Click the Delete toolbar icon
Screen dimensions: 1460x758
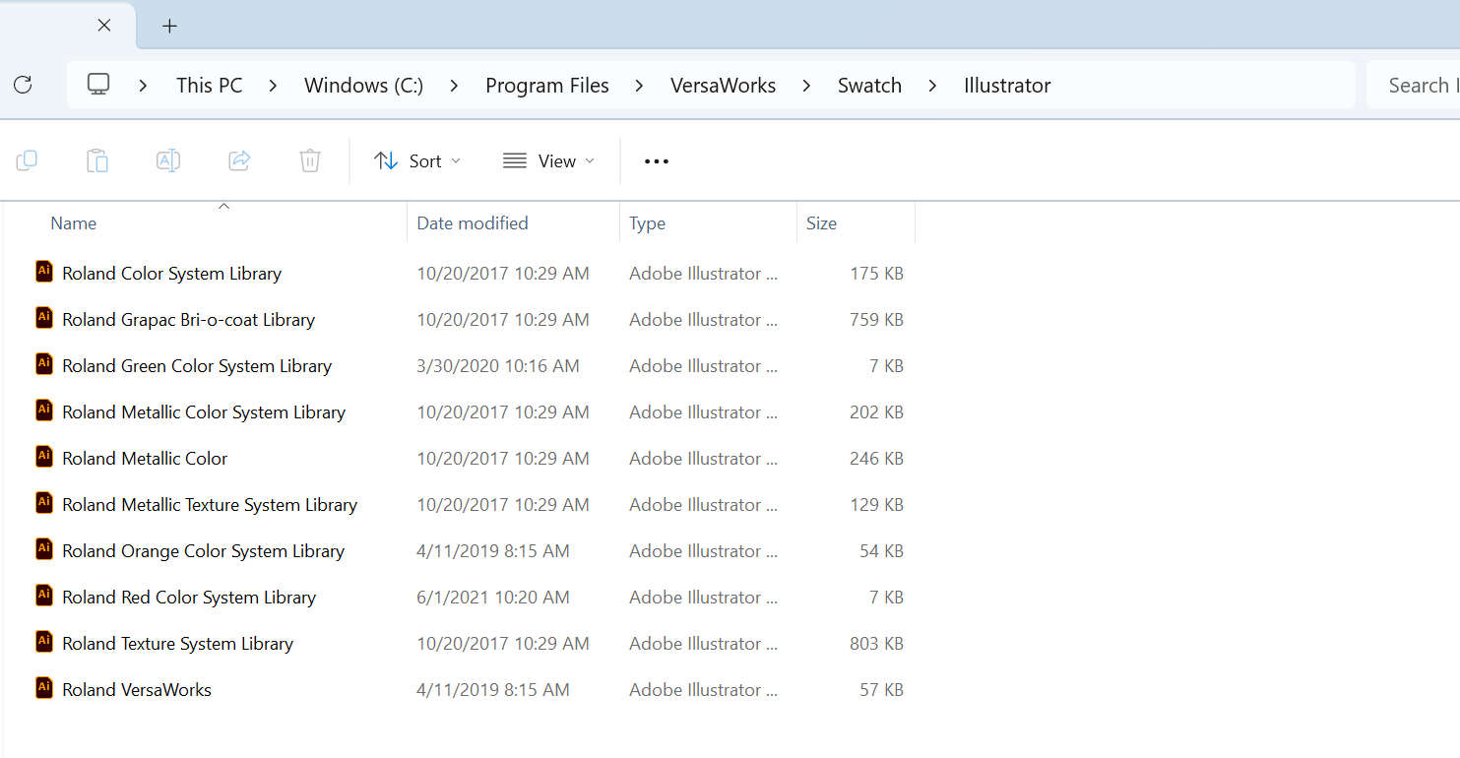tap(309, 159)
